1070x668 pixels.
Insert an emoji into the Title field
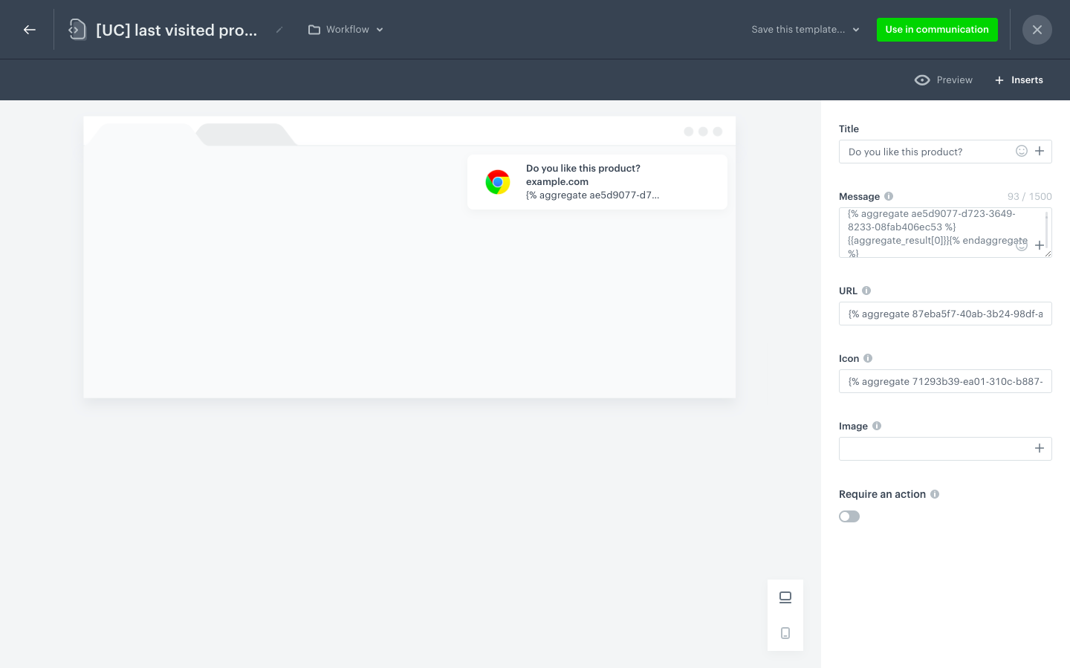click(1022, 151)
